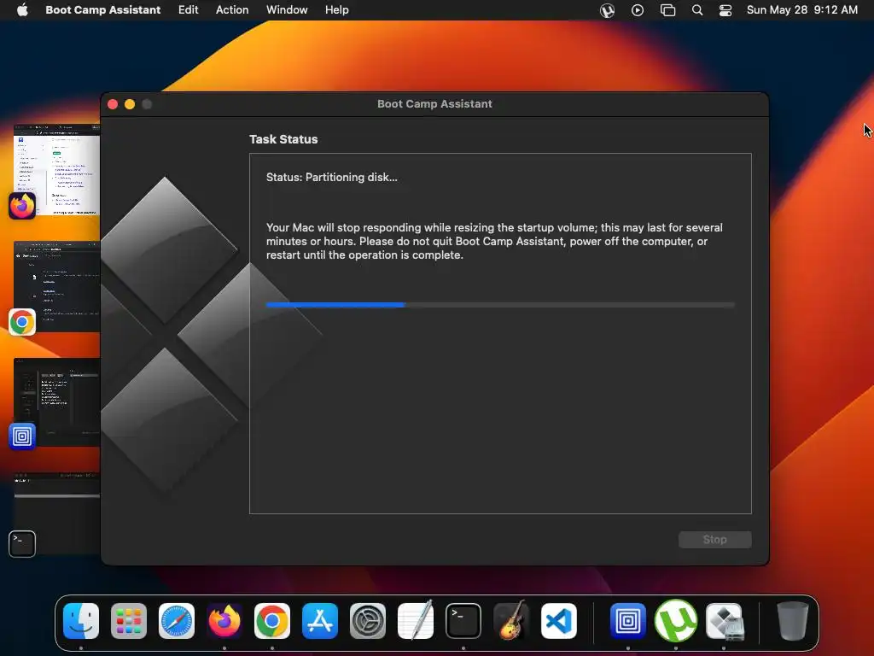This screenshot has height=656, width=874.
Task: Click the Partitioning disk status text
Action: (332, 178)
